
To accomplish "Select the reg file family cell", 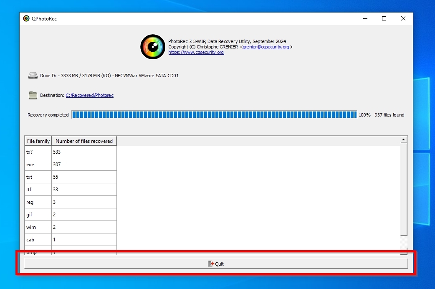I will (38, 202).
